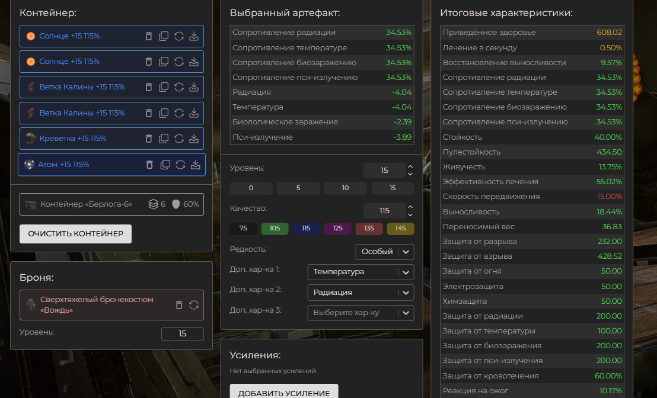Open the Редкость dropdown
657x398 pixels.
pyautogui.click(x=384, y=252)
